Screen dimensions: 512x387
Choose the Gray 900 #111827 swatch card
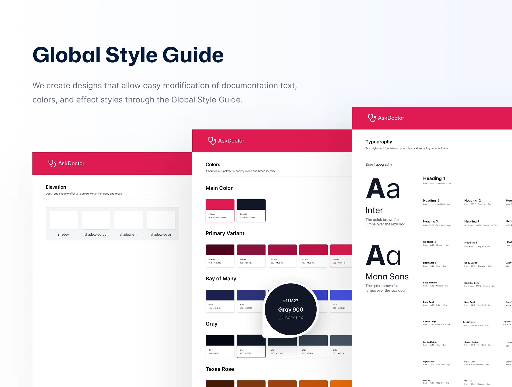pyautogui.click(x=251, y=346)
